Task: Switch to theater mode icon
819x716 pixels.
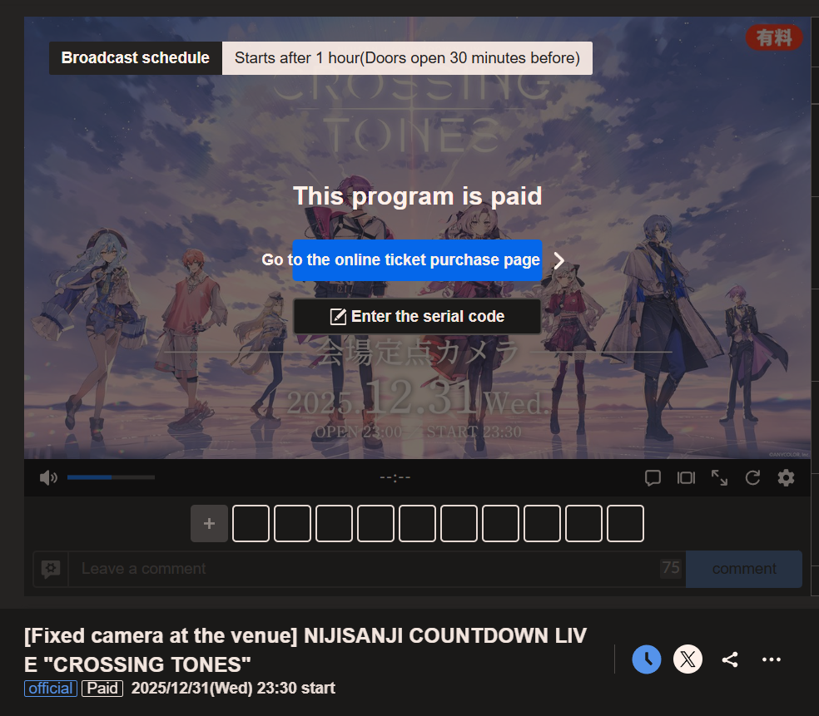Action: pyautogui.click(x=687, y=477)
